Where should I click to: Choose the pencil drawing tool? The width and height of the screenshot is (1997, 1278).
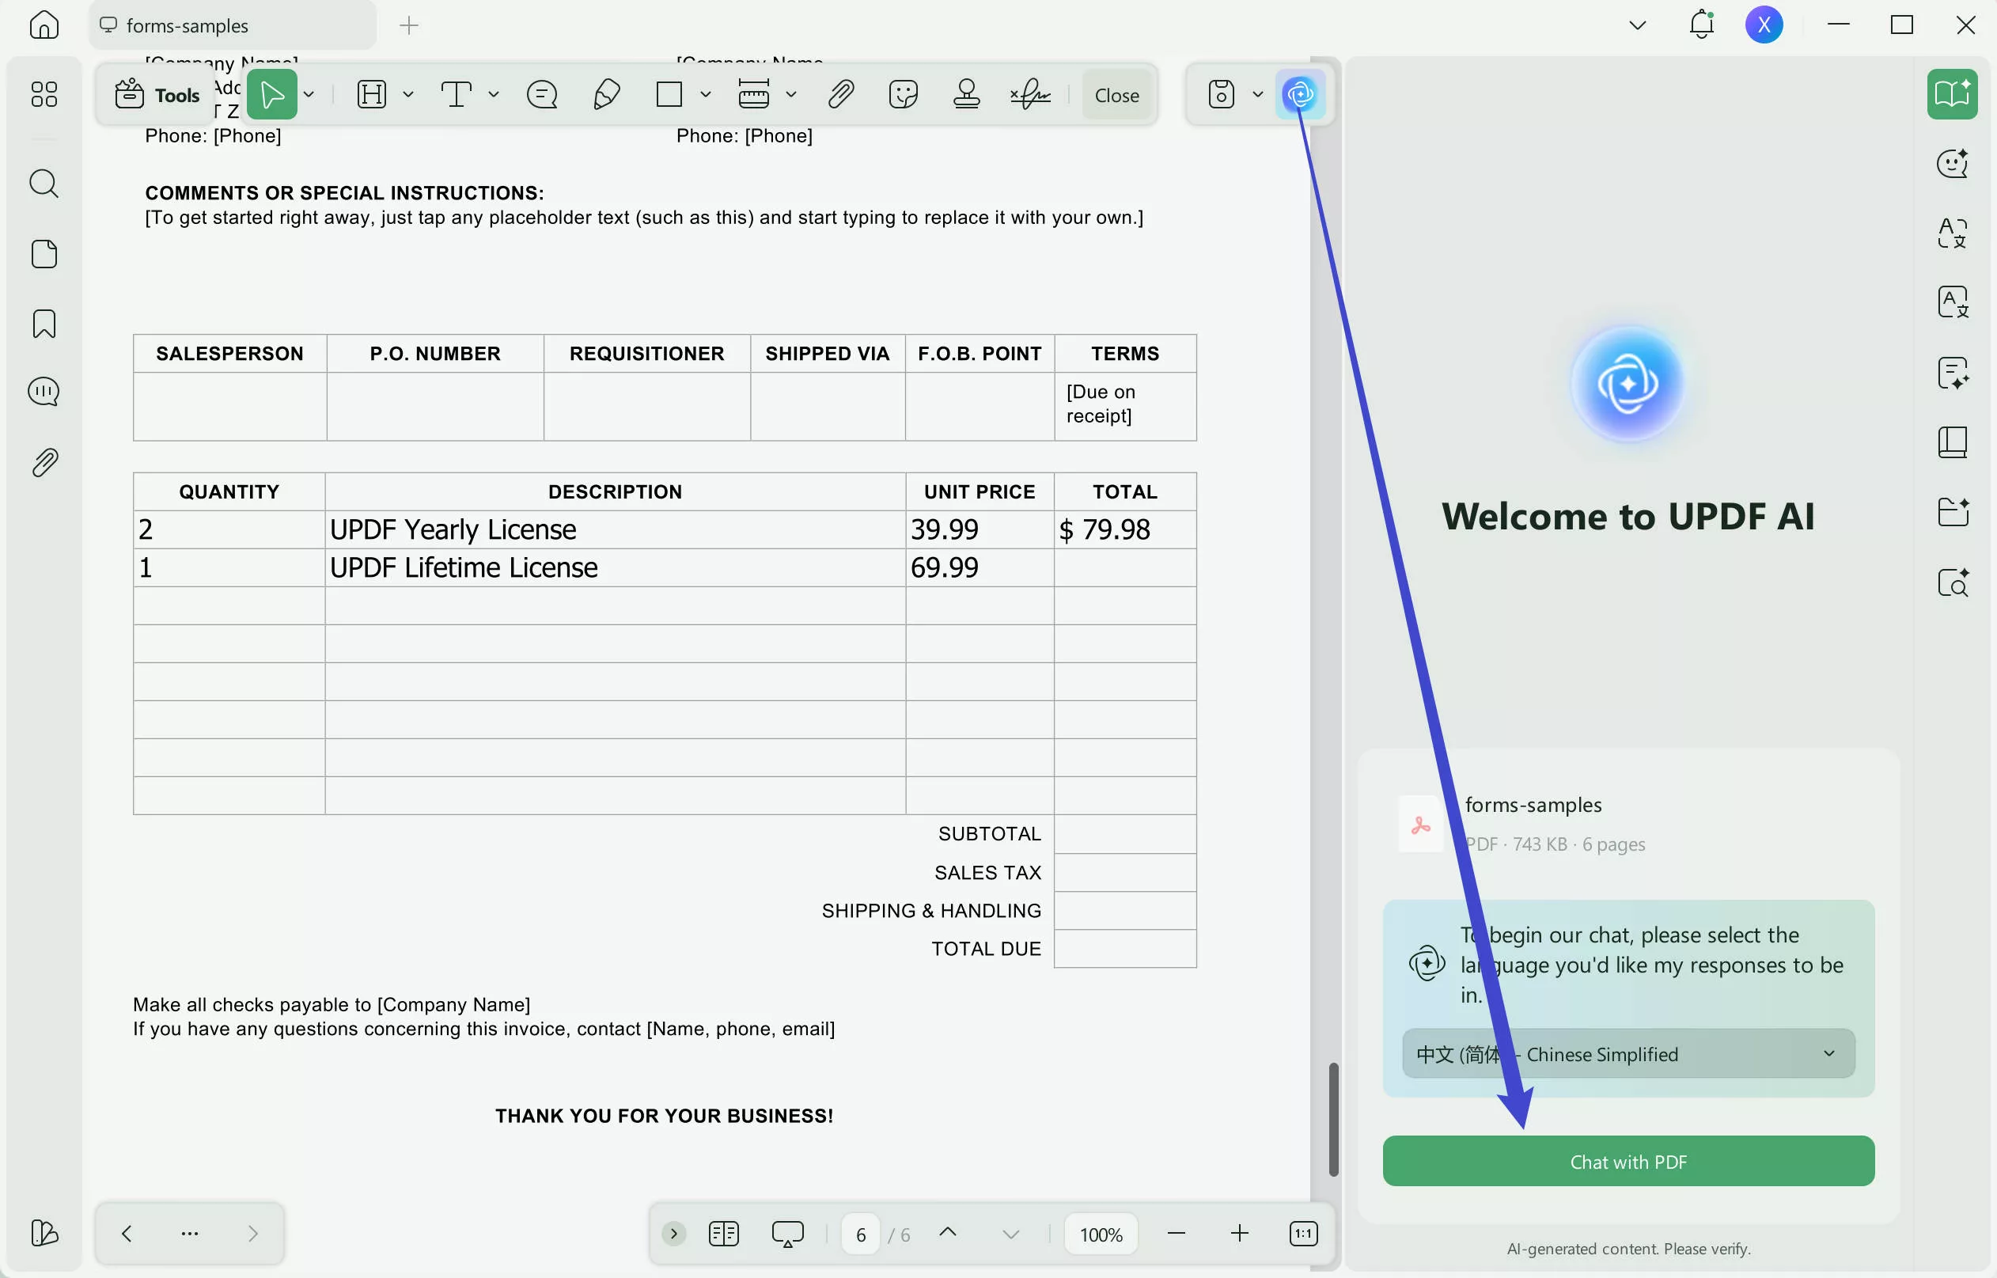click(607, 95)
